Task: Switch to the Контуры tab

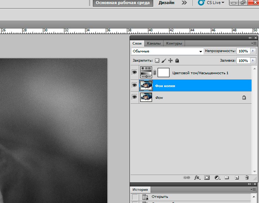Action: 174,43
